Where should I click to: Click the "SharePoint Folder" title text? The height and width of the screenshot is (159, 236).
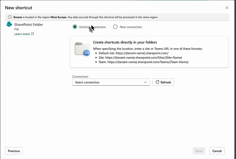(x=29, y=24)
